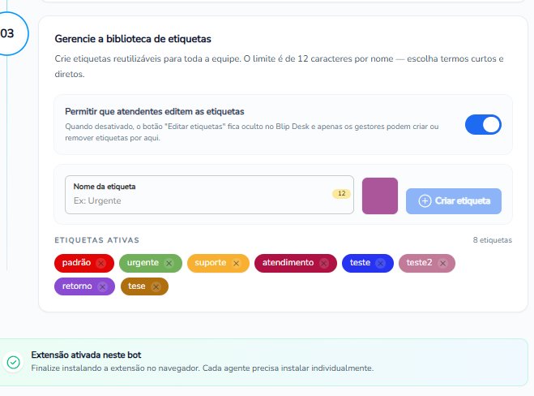Click the suporte tag label

coord(210,263)
